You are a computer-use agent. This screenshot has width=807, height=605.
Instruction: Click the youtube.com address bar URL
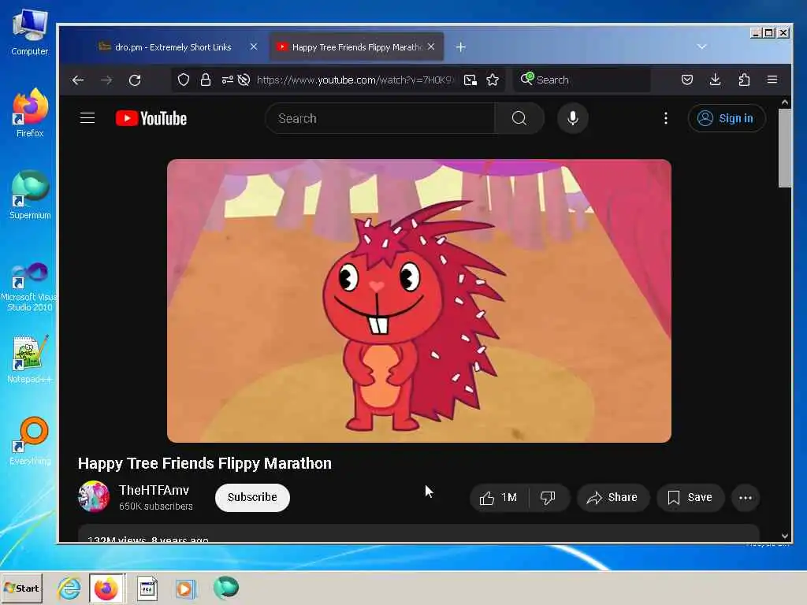click(x=354, y=80)
